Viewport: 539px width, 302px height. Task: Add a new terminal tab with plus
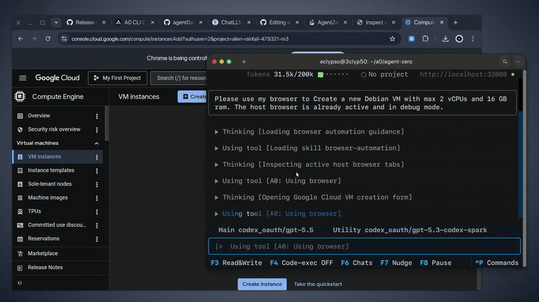pyautogui.click(x=244, y=62)
